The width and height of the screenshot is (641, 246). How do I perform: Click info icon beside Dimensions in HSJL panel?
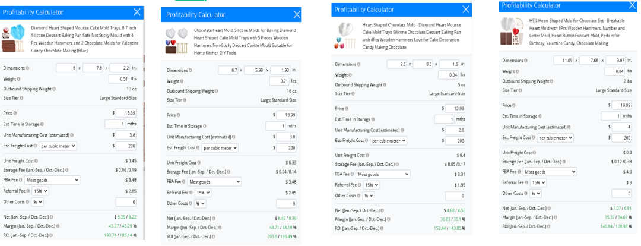pyautogui.click(x=525, y=61)
